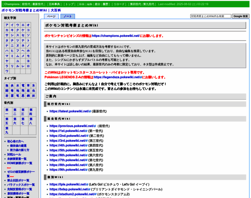This screenshot has width=251, height=198.
Task: Choose the 飛 type in type table
Action: click(x=23, y=91)
